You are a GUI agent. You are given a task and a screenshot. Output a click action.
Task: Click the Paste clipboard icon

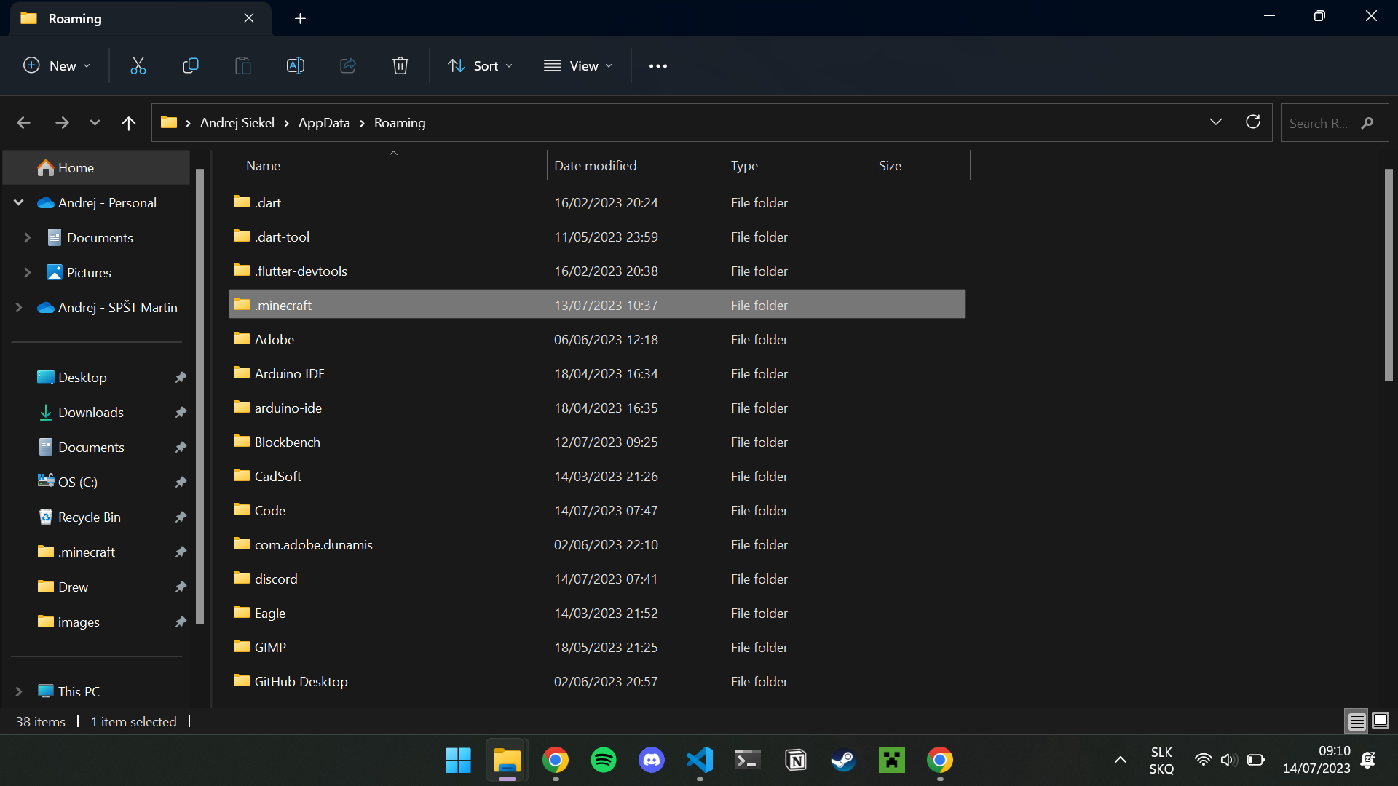click(242, 65)
